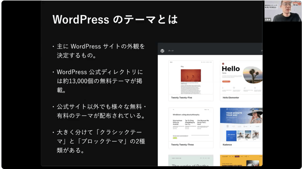Image resolution: width=302 pixels, height=169 pixels.
Task: Click the partially visible green theme card at bottom
Action: click(x=191, y=160)
